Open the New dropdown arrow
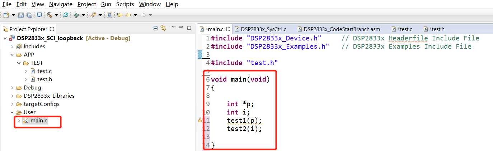 click(x=13, y=15)
